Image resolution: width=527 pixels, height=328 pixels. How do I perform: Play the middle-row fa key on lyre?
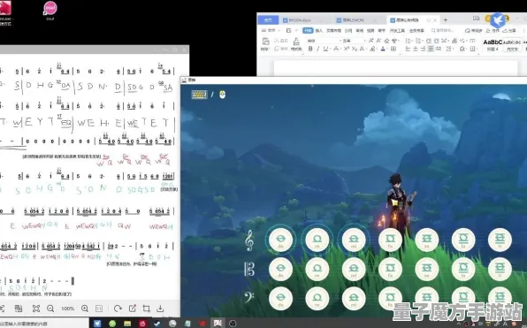390,269
